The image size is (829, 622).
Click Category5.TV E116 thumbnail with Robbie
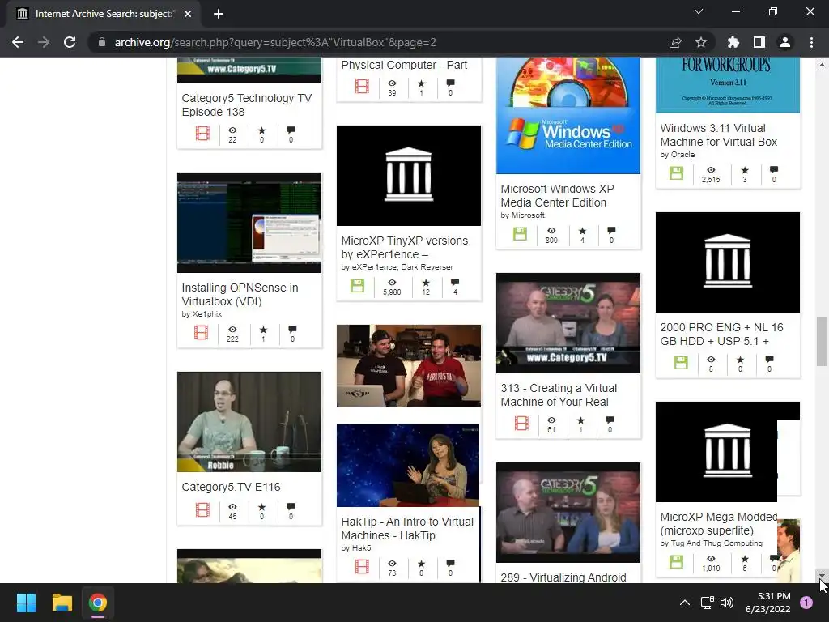[x=249, y=421]
